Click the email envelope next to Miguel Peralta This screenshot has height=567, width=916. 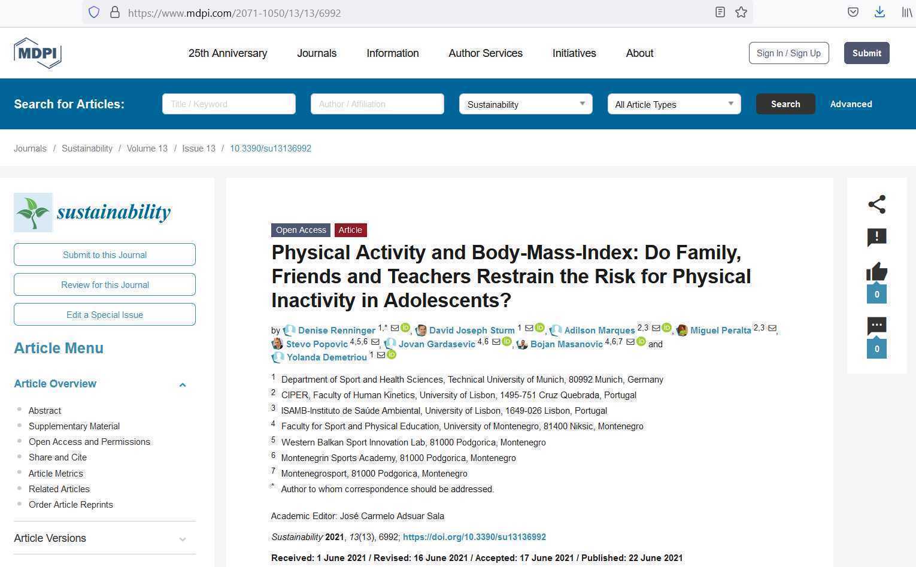click(x=772, y=328)
